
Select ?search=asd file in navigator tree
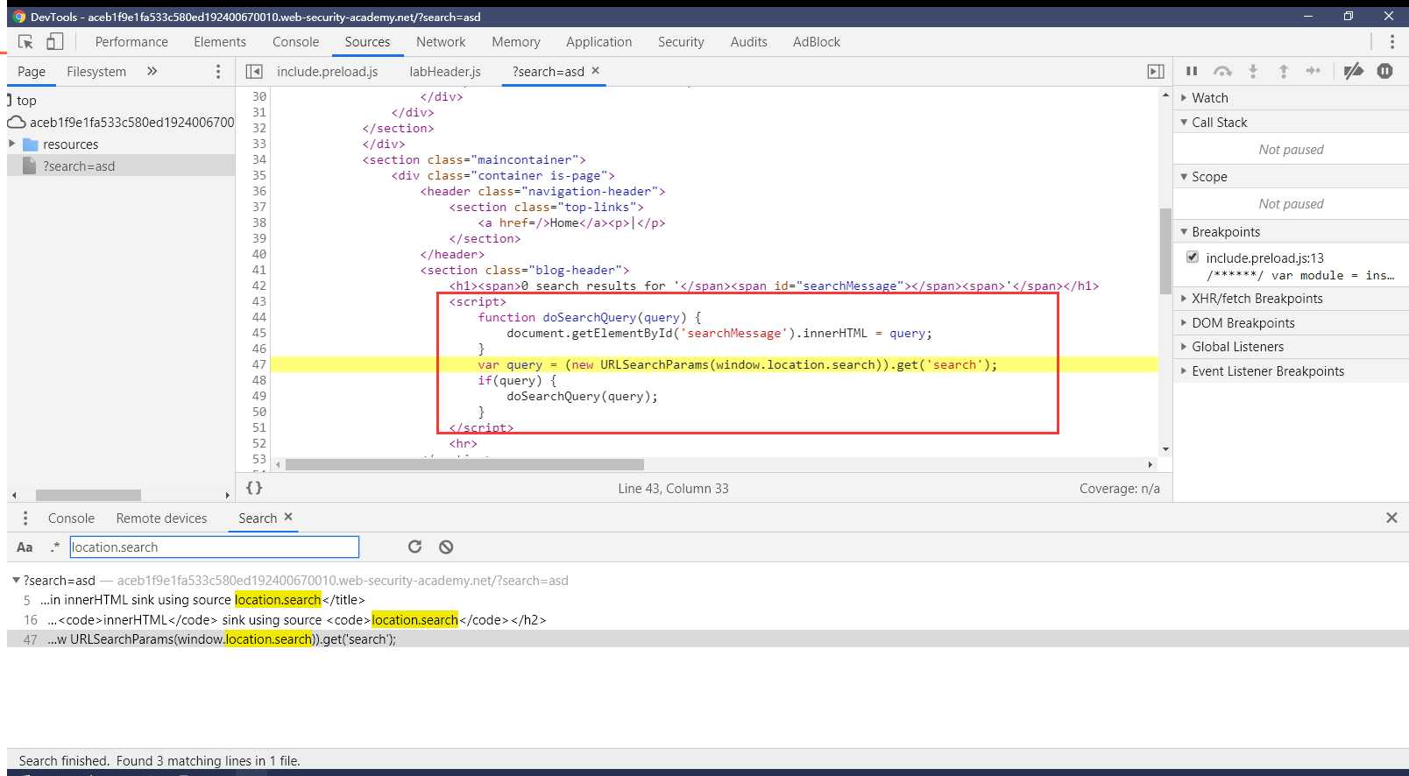pyautogui.click(x=121, y=166)
